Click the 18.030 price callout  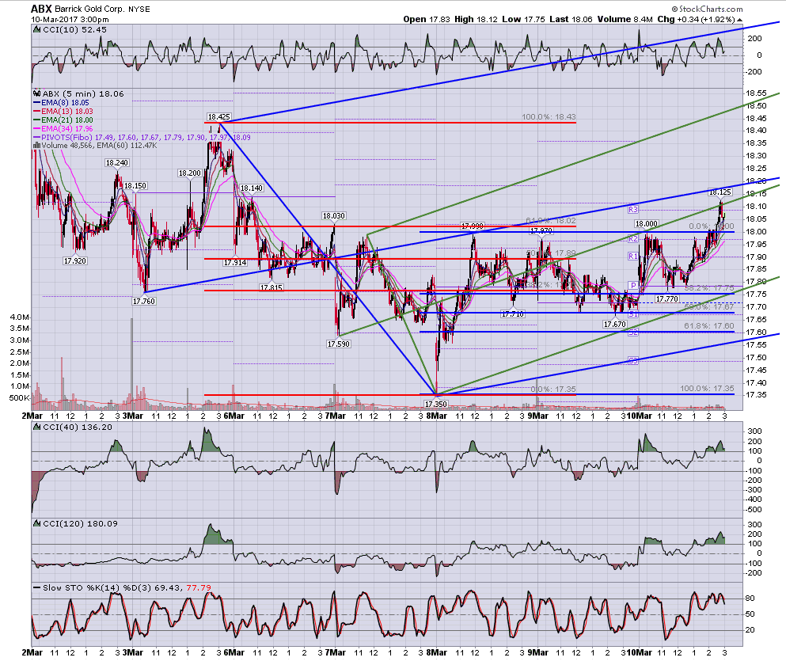[334, 216]
